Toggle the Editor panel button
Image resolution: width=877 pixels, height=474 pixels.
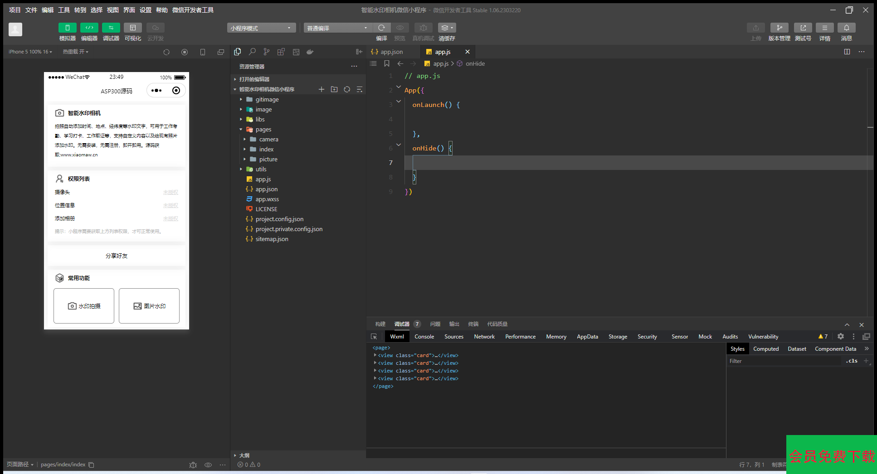89,28
